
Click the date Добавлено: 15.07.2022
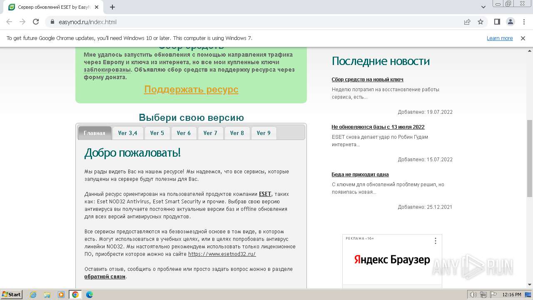click(x=425, y=160)
